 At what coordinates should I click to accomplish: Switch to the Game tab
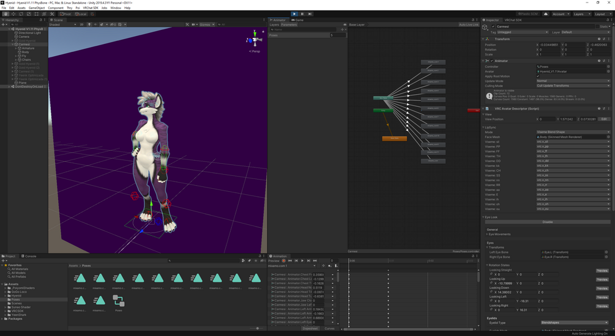[x=297, y=20]
